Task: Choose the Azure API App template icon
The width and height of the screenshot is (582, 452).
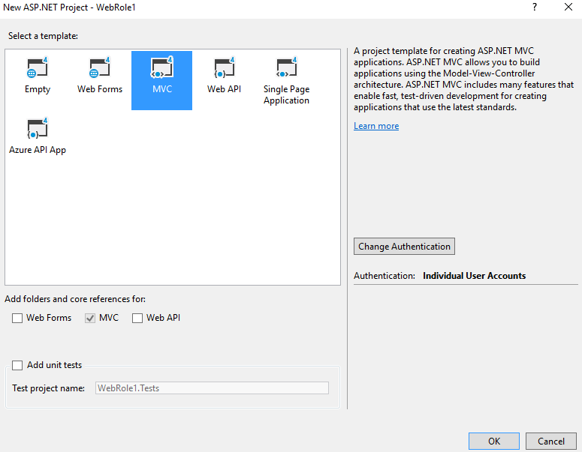Action: tap(38, 129)
